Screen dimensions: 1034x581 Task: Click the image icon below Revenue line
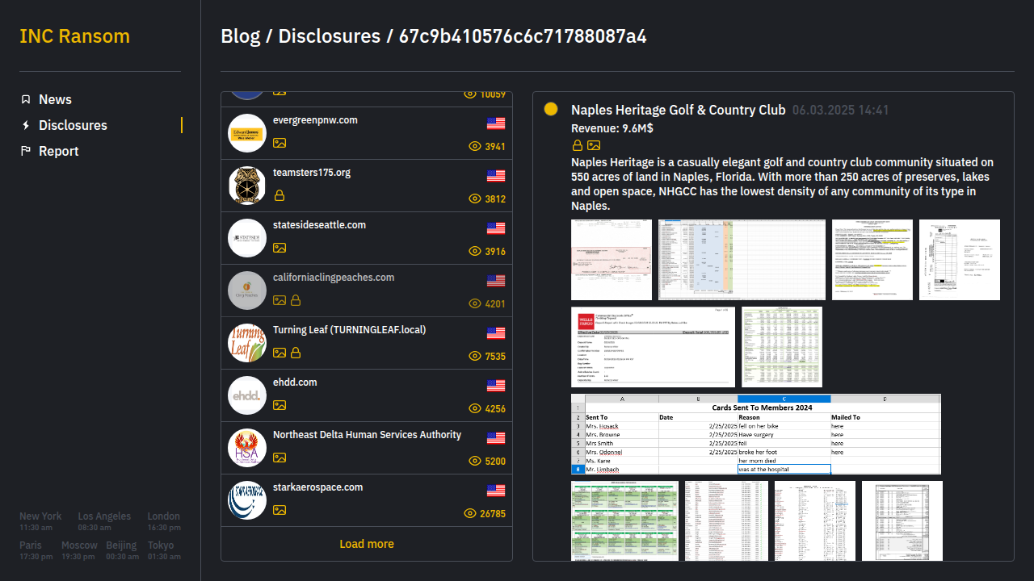594,145
